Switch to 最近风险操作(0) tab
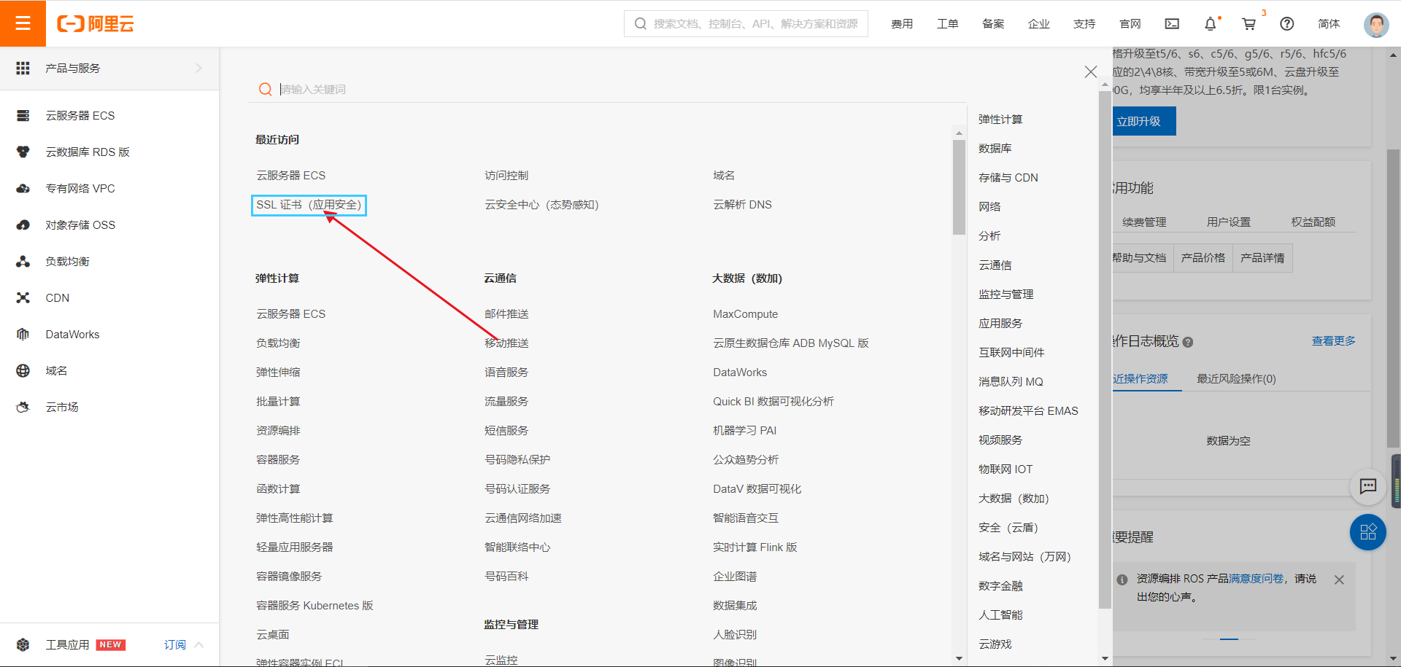 tap(1236, 379)
